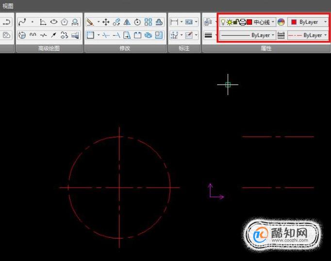Click the 标注 panel title
331x261 pixels.
(184, 48)
